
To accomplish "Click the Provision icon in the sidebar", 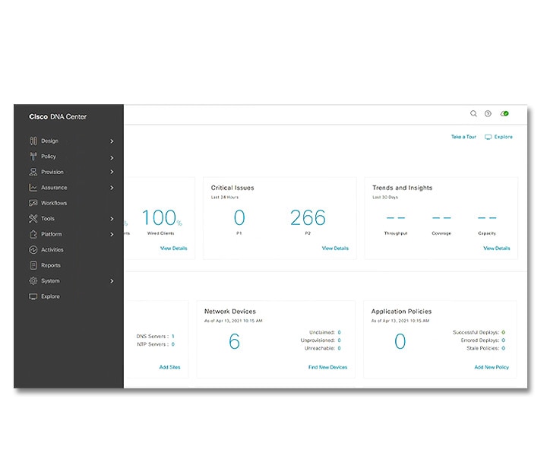I will (x=33, y=172).
